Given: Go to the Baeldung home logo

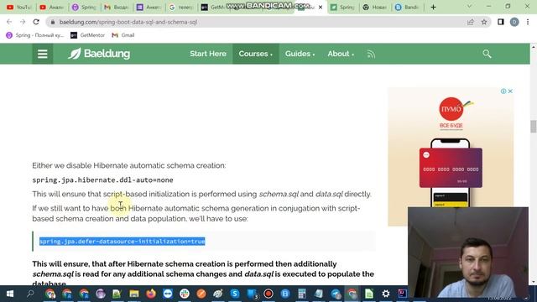Looking at the screenshot, I should point(99,54).
